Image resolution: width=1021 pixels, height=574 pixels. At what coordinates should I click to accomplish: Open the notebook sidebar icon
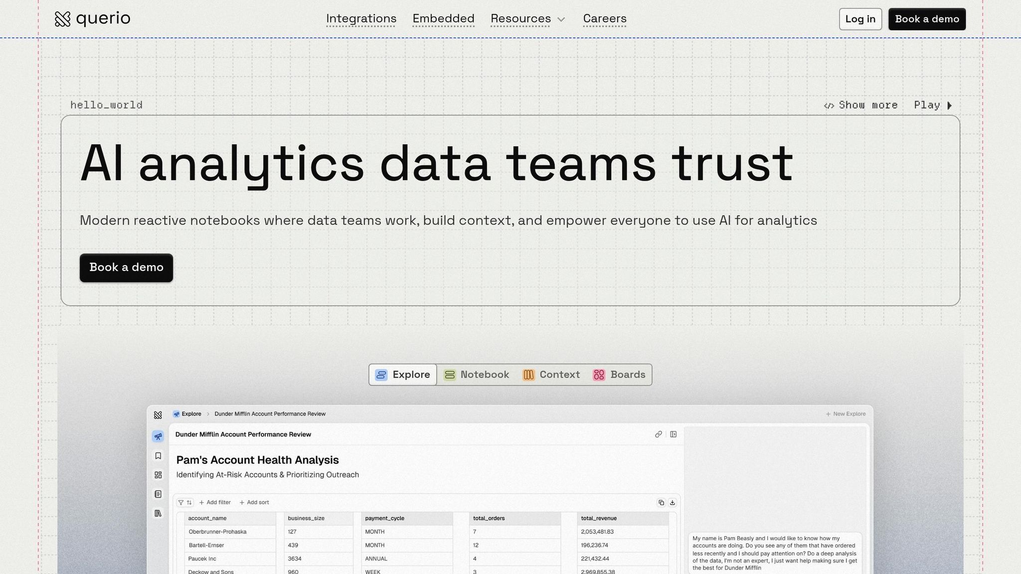[x=158, y=494]
